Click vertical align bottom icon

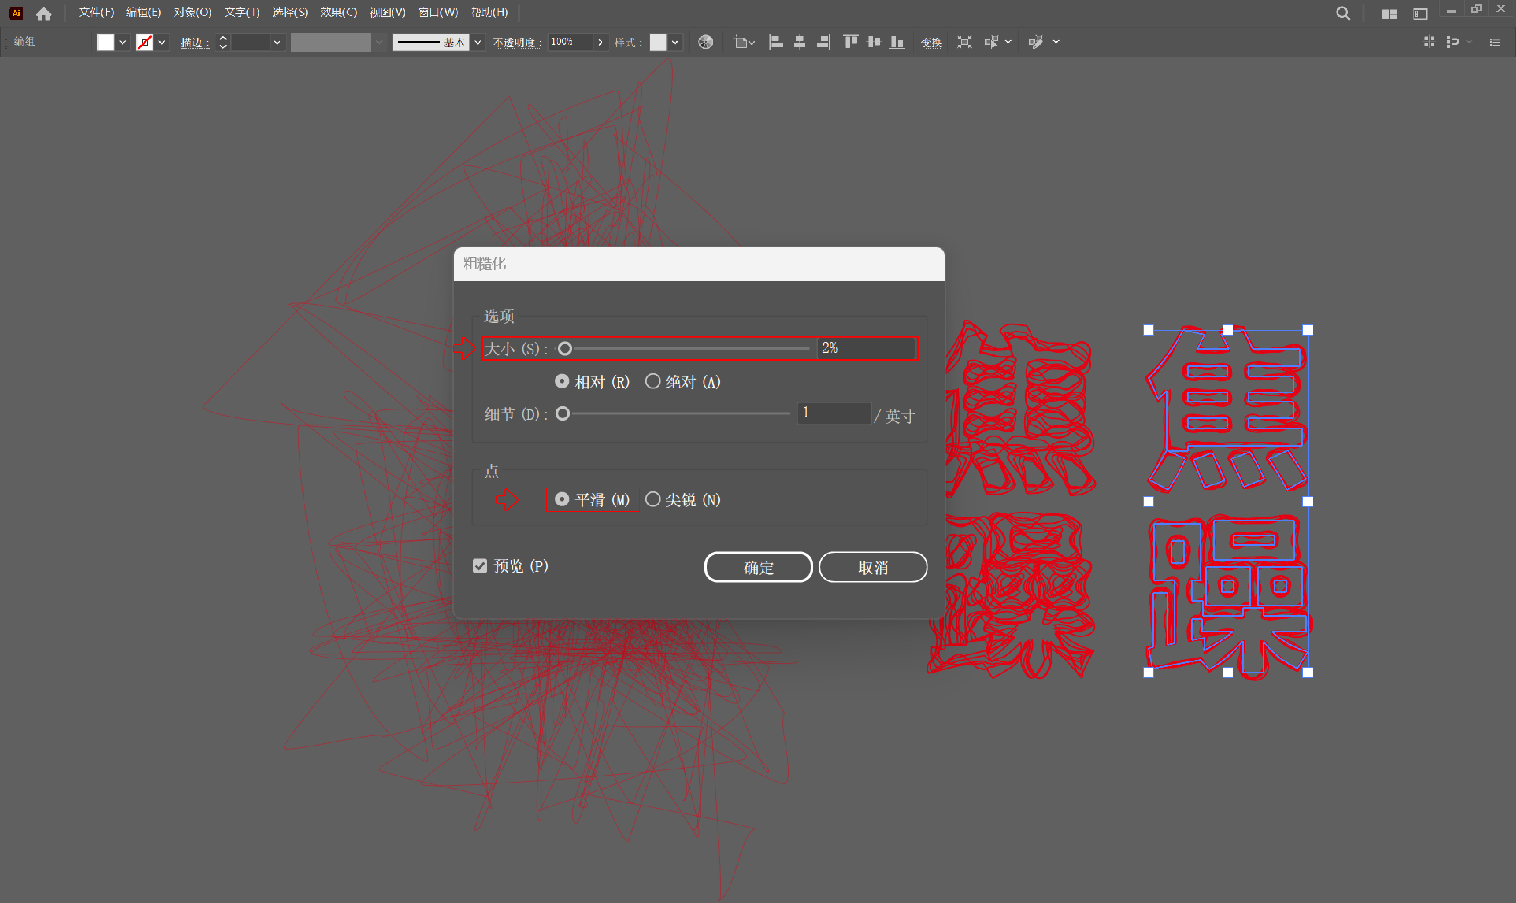coord(897,42)
